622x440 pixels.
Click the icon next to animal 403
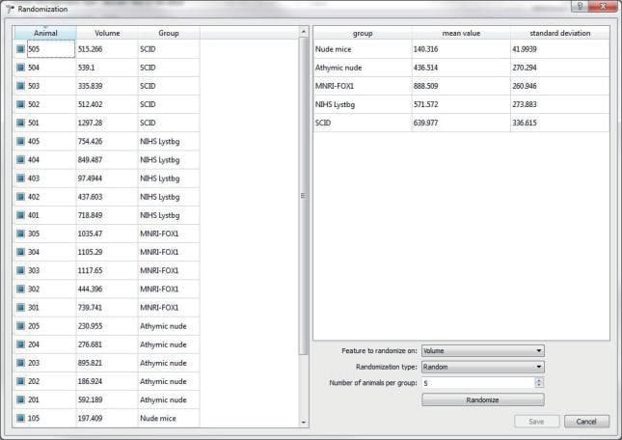20,179
